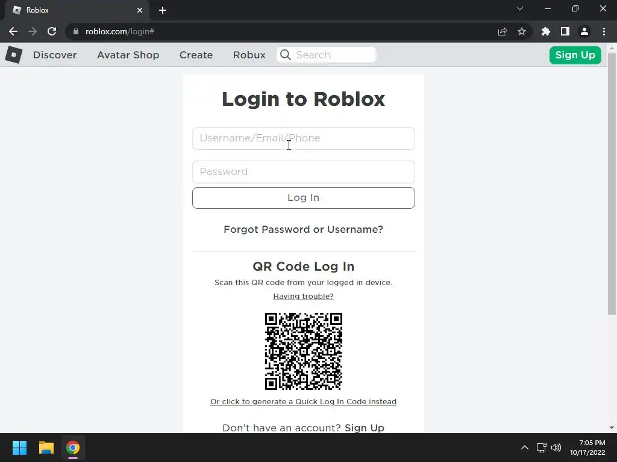Click scrollbar up arrow
This screenshot has width=617, height=462.
tap(612, 48)
